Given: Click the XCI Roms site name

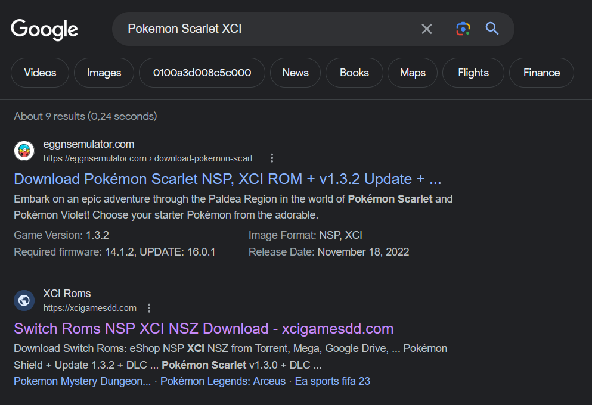Looking at the screenshot, I should 67,294.
